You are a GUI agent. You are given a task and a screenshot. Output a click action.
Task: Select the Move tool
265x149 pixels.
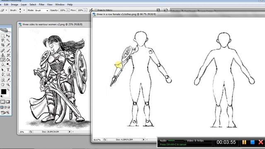8,36
